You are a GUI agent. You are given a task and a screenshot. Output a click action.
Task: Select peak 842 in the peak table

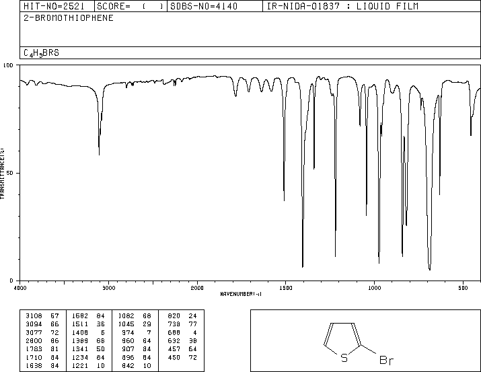tap(137, 366)
